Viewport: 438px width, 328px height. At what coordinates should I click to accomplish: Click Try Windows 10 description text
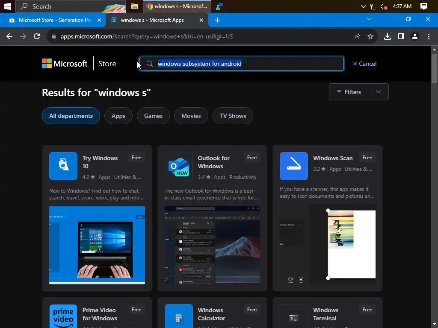[x=96, y=194]
